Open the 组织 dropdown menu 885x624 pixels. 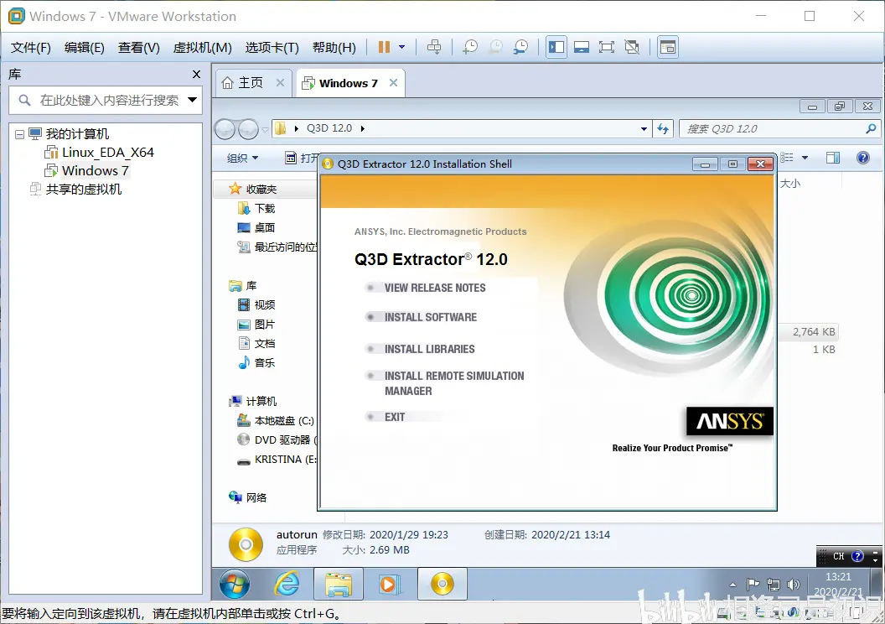243,159
